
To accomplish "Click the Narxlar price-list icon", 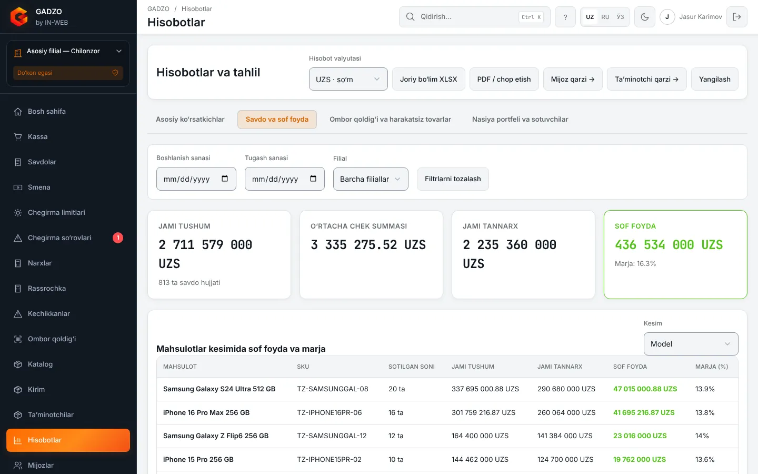I will [x=18, y=263].
